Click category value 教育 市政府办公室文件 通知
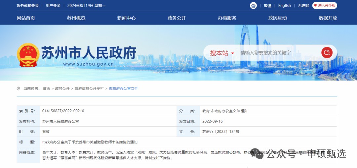 225,111
